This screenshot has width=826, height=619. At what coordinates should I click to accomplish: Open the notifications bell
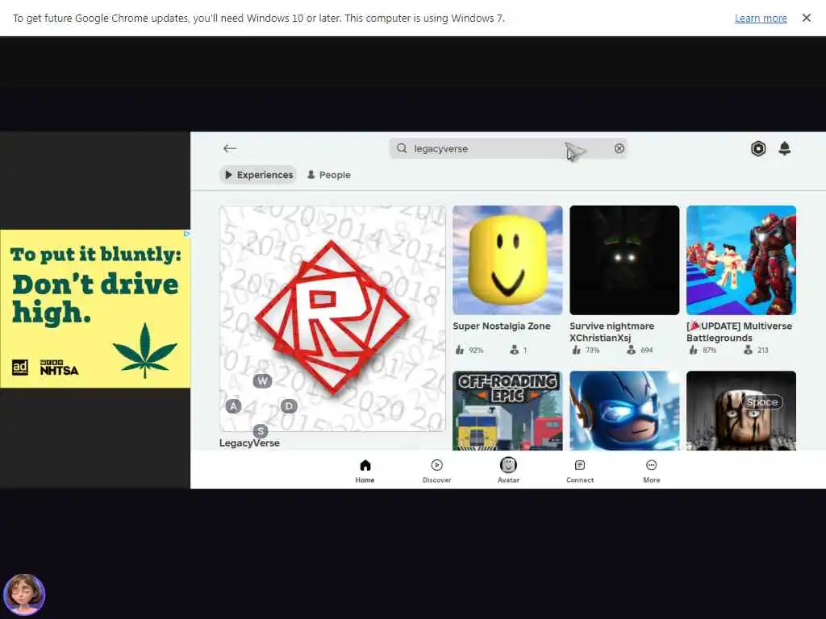[784, 148]
